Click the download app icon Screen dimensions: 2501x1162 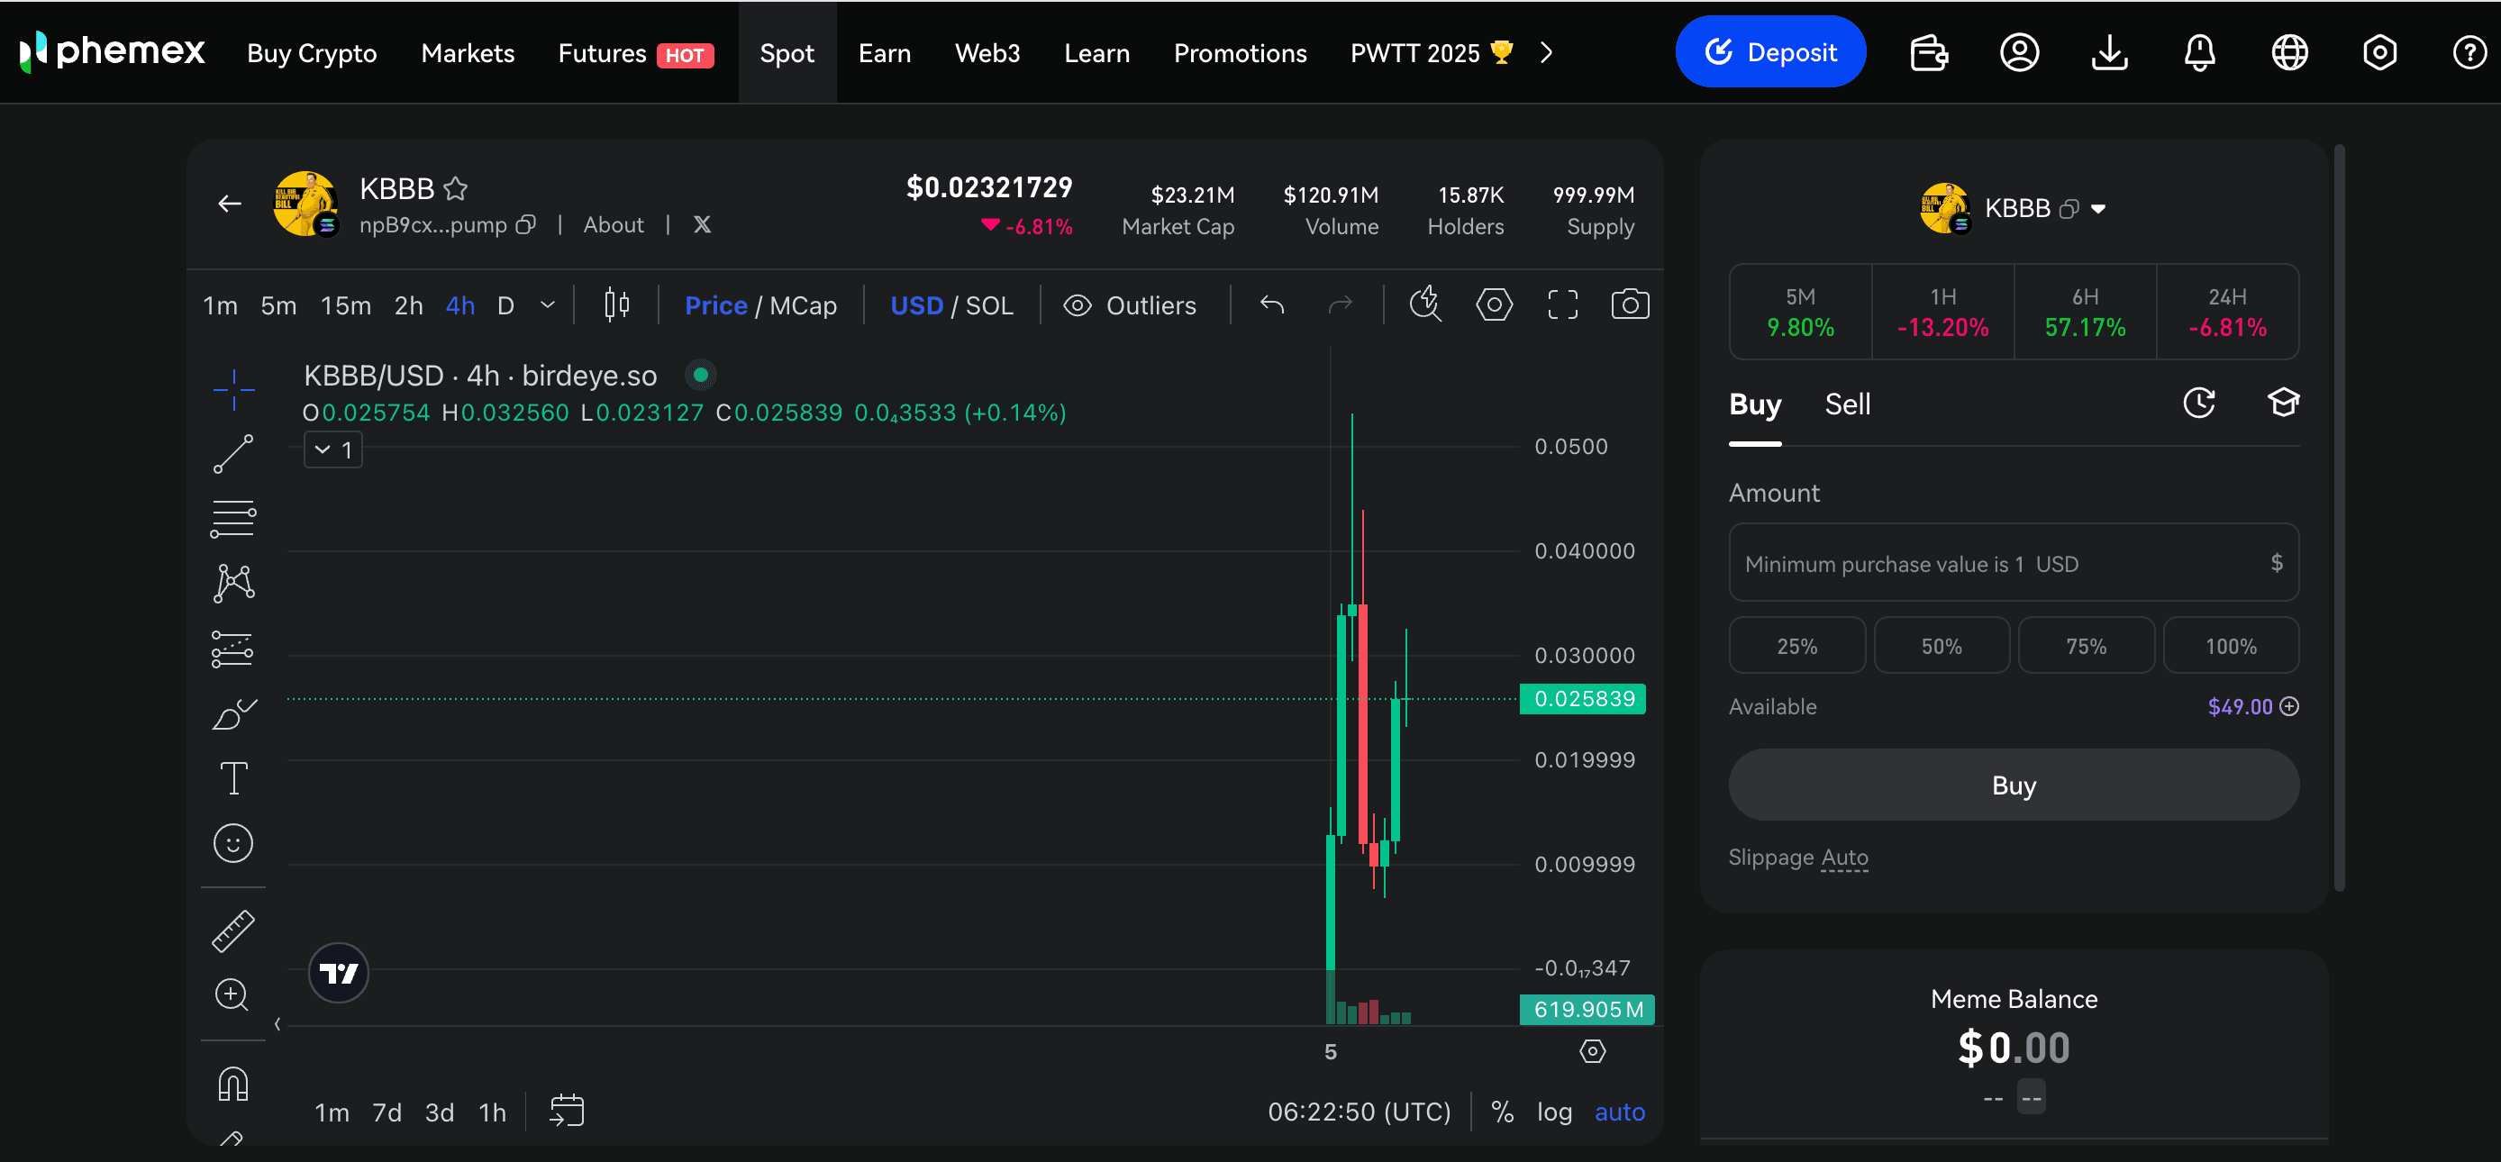point(2109,52)
